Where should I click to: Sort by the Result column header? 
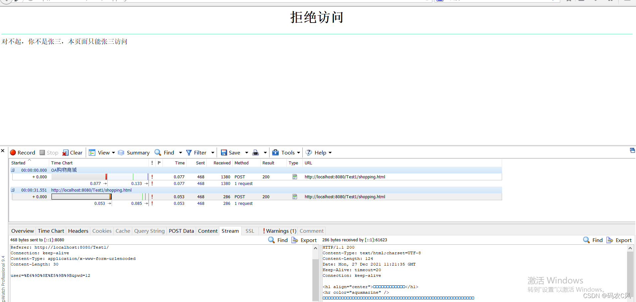point(273,163)
